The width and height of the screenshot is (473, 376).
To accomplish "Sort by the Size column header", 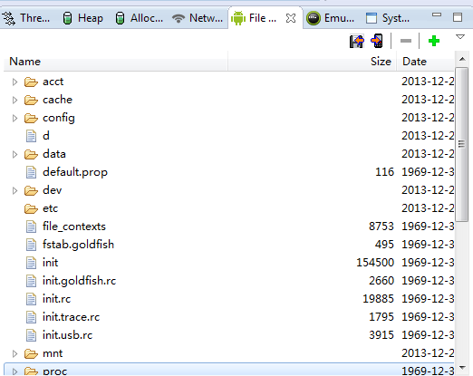I will [313, 62].
